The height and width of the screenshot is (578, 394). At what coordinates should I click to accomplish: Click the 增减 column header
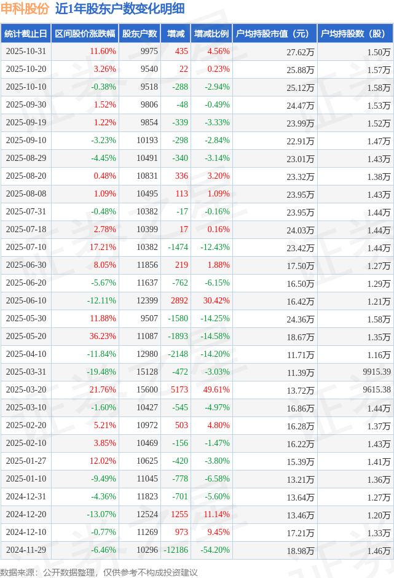point(176,34)
